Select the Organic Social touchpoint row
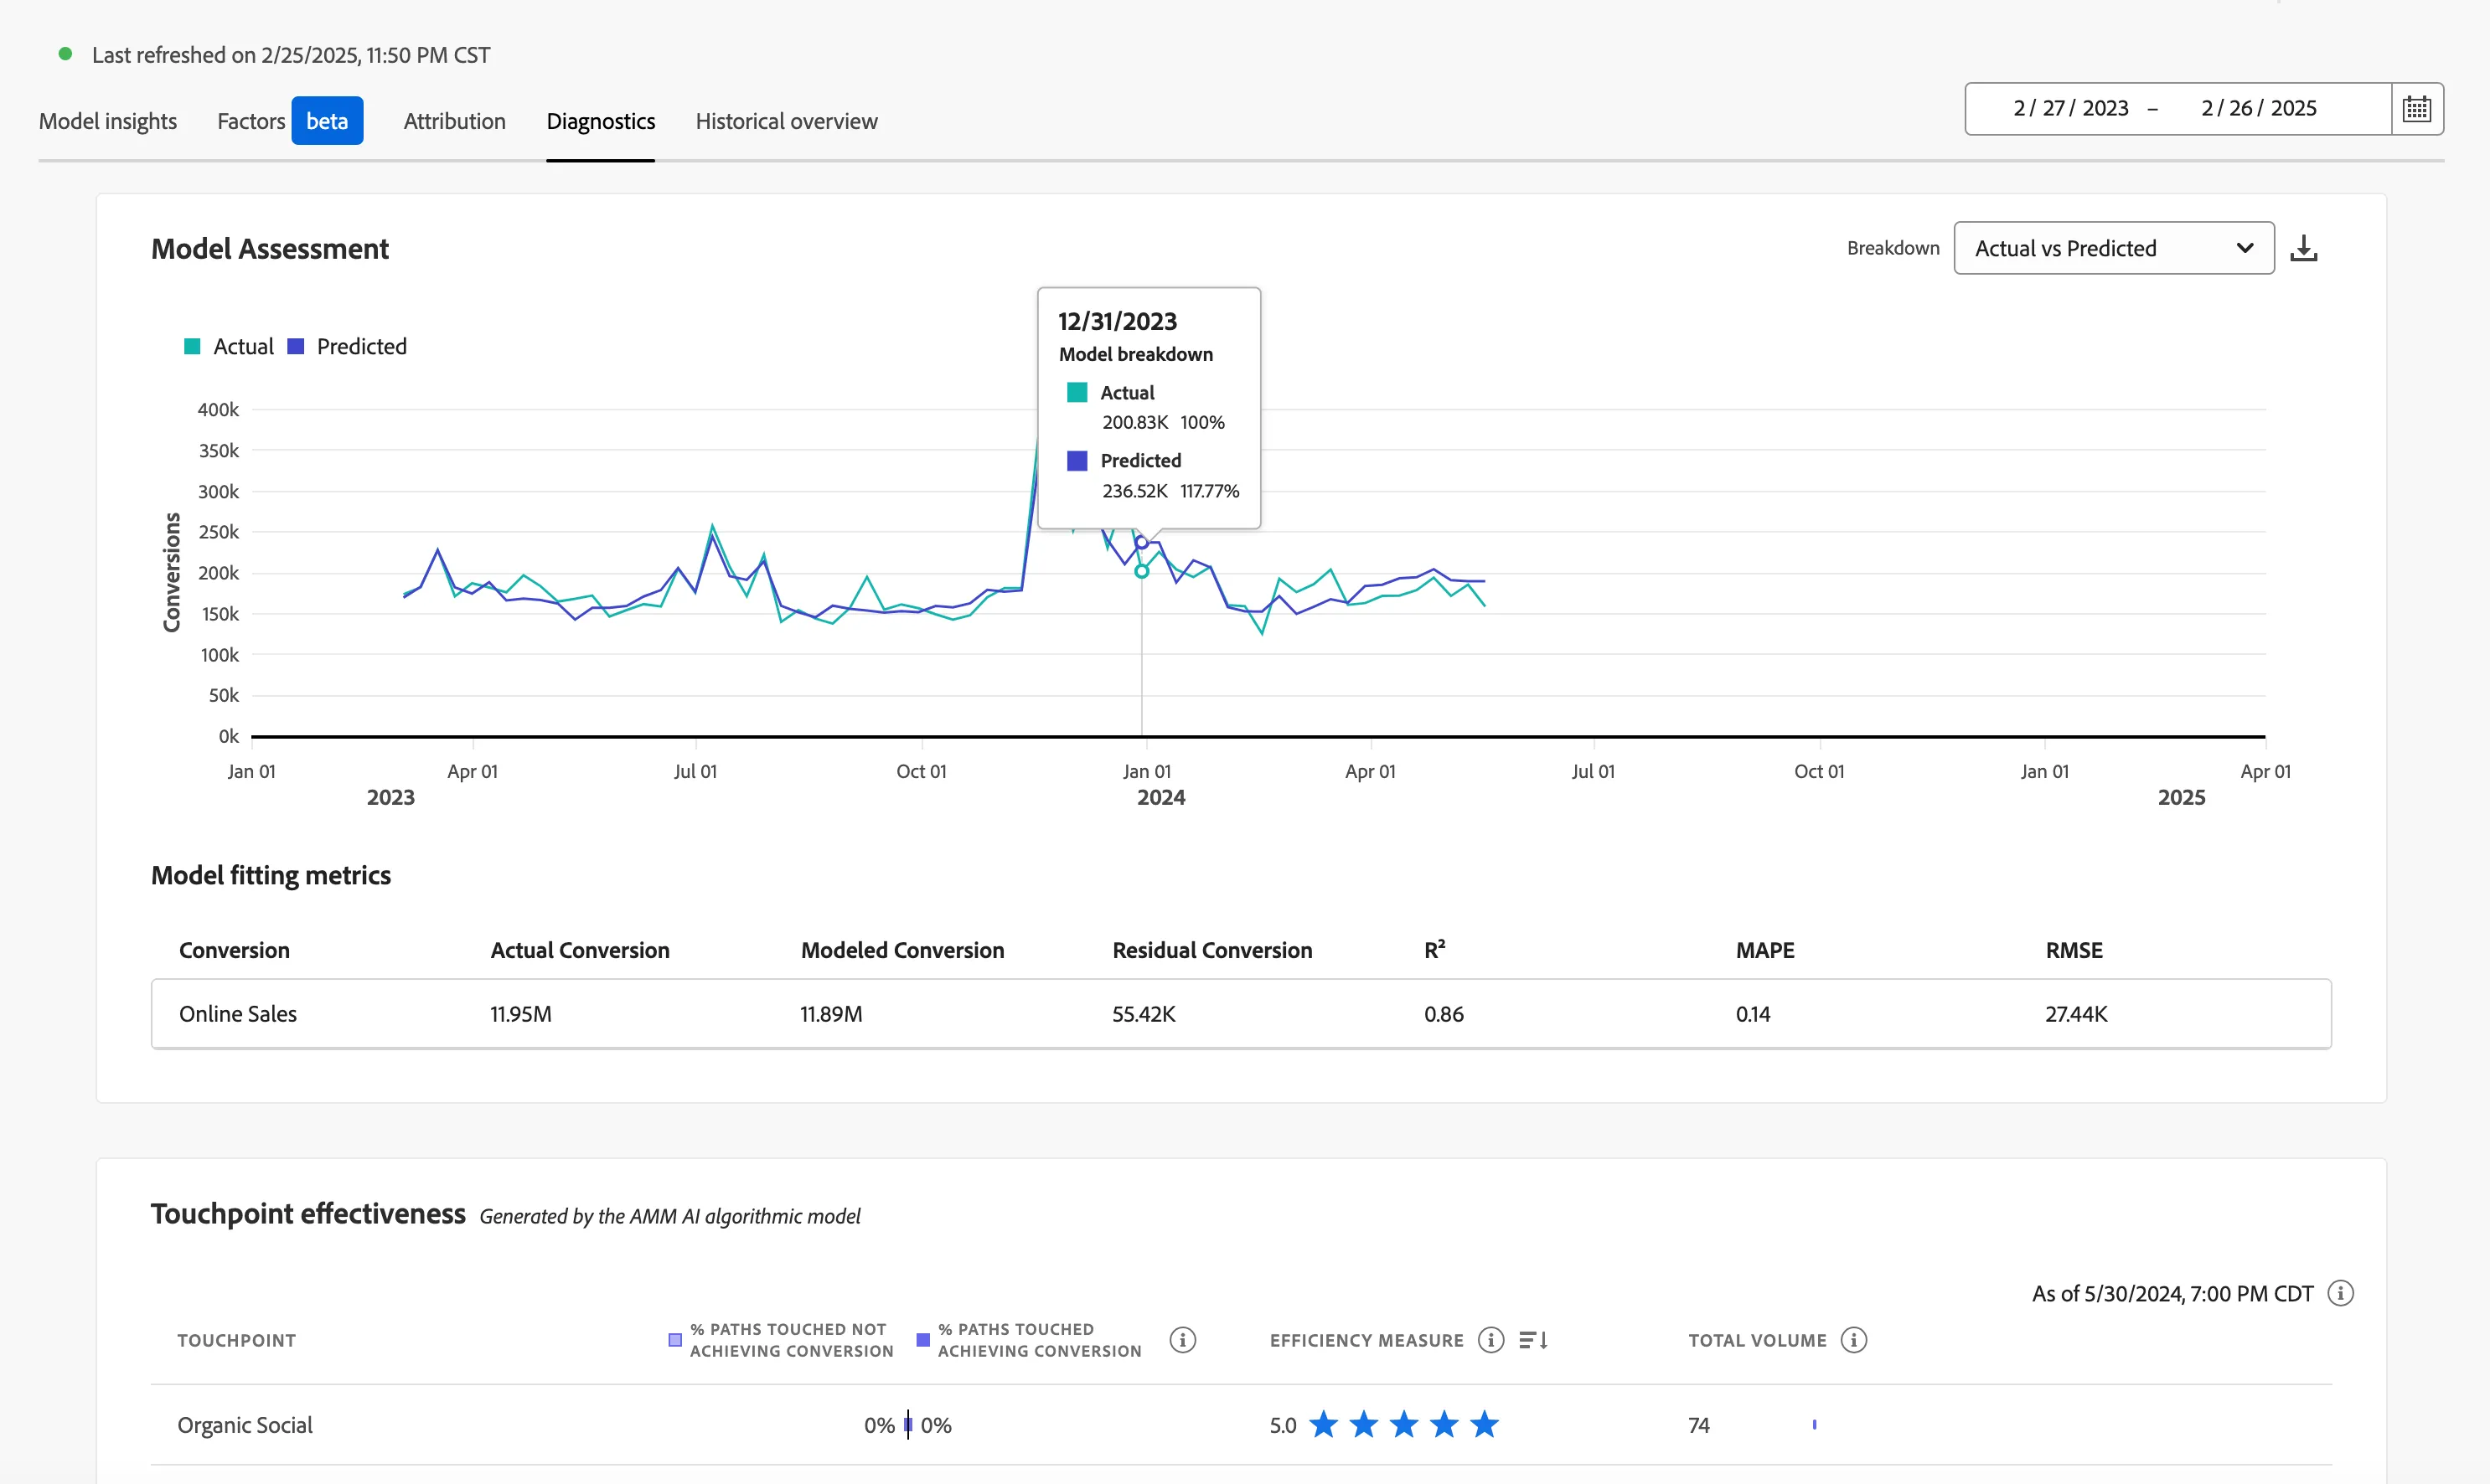Viewport: 2490px width, 1484px height. pos(1242,1425)
